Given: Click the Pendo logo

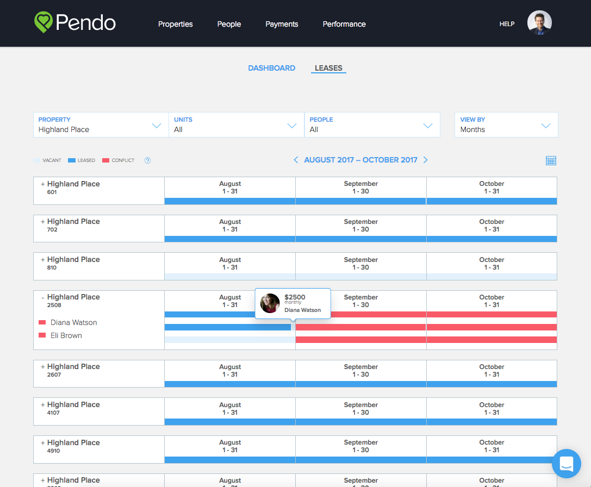Looking at the screenshot, I should [x=74, y=23].
